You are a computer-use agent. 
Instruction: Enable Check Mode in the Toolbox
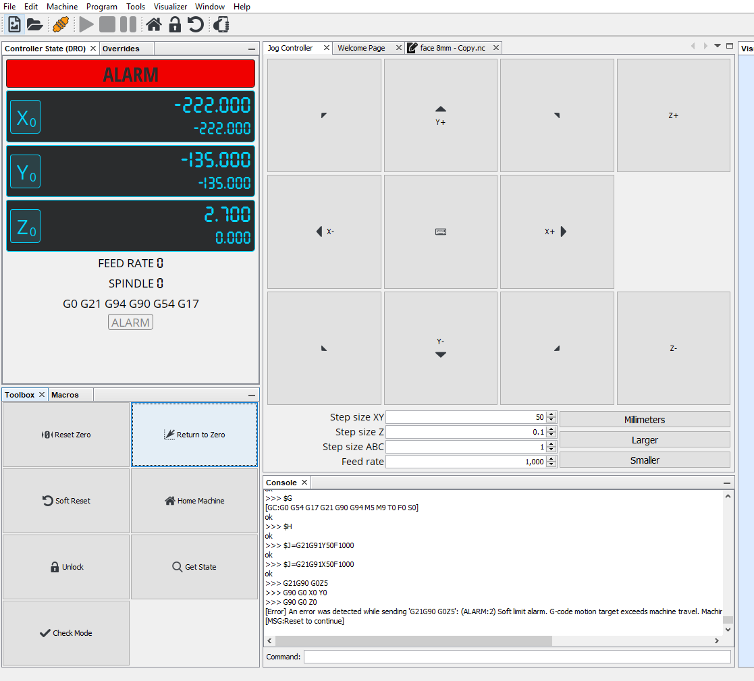tap(65, 632)
